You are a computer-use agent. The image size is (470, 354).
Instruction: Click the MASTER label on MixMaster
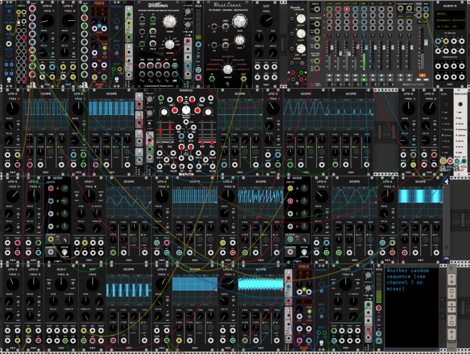(x=422, y=21)
